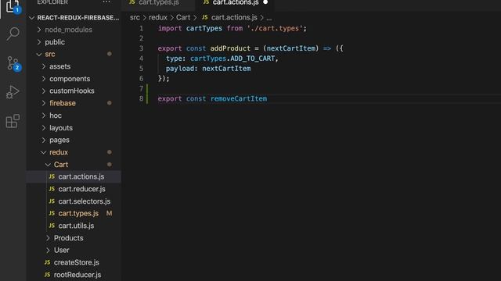Open the Extensions view icon
The height and width of the screenshot is (281, 501).
click(13, 121)
